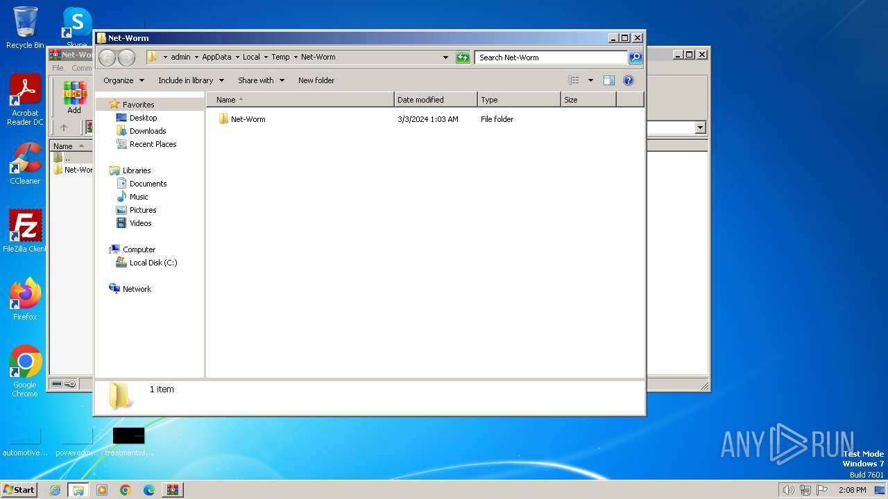Open Documents library
This screenshot has width=888, height=499.
pos(148,184)
